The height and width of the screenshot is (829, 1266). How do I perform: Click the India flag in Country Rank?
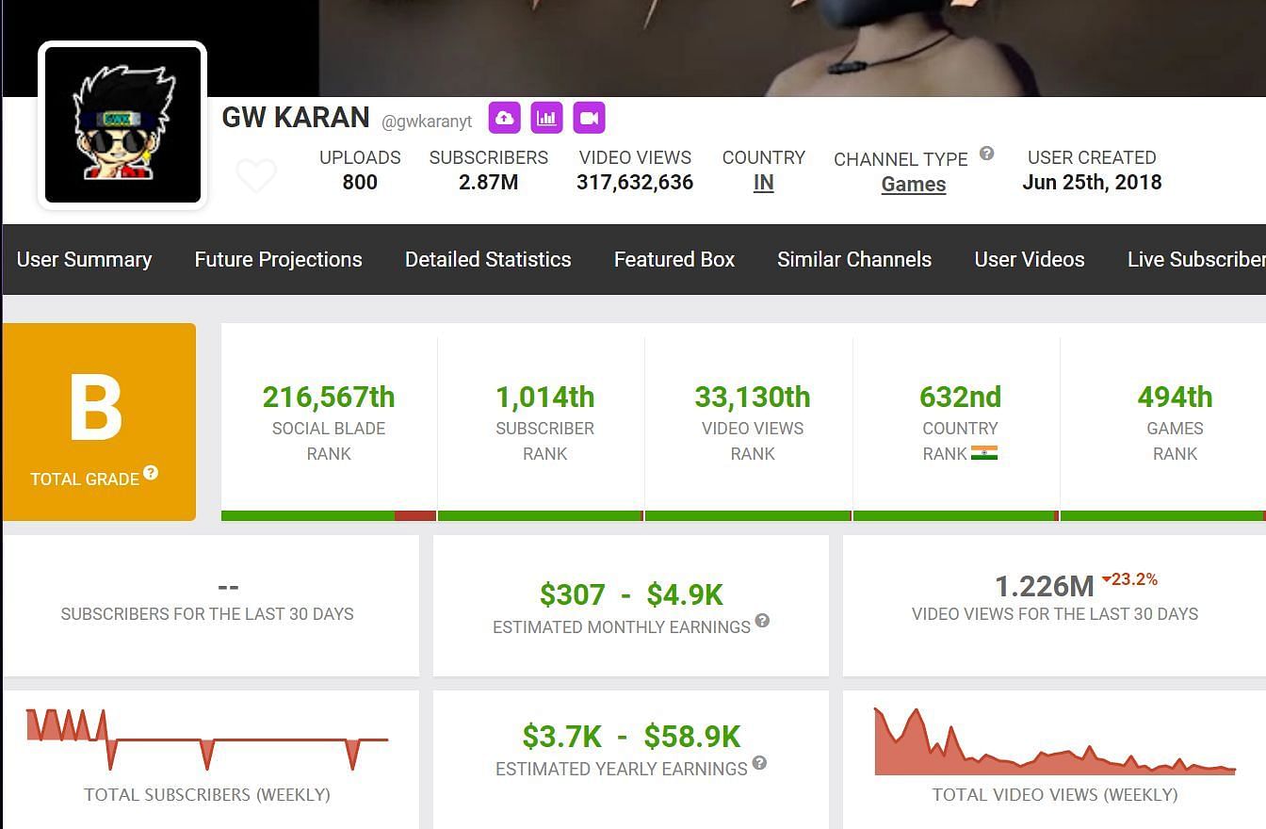tap(984, 453)
